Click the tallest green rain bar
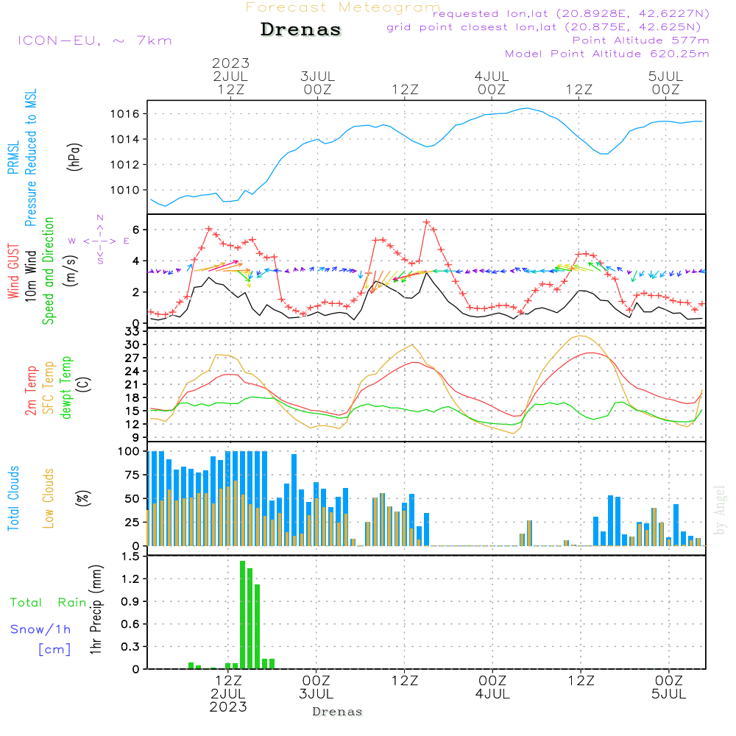Viewport: 736px width, 736px height. tap(243, 615)
